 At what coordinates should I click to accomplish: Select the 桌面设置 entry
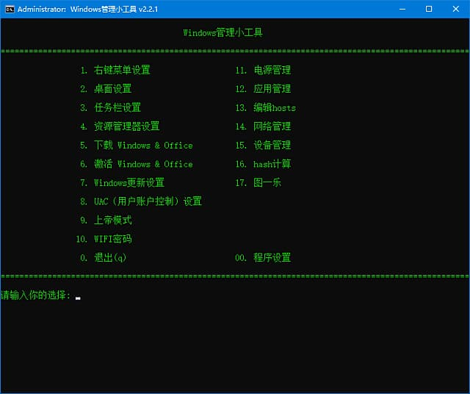(x=112, y=89)
